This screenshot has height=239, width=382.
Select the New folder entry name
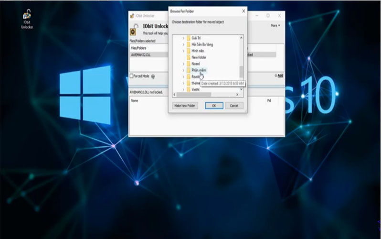(199, 57)
